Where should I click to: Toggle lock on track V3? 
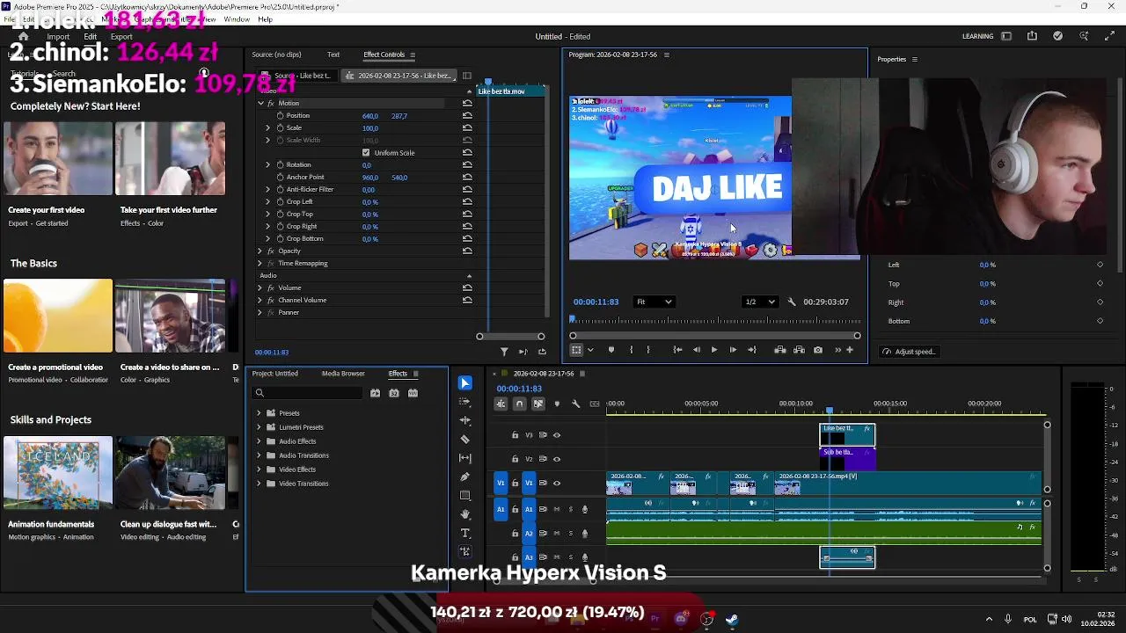[x=515, y=435]
